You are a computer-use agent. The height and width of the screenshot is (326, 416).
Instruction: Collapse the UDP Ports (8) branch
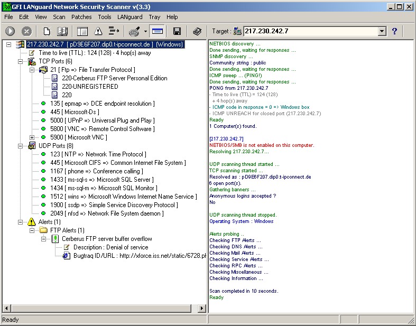click(21, 146)
